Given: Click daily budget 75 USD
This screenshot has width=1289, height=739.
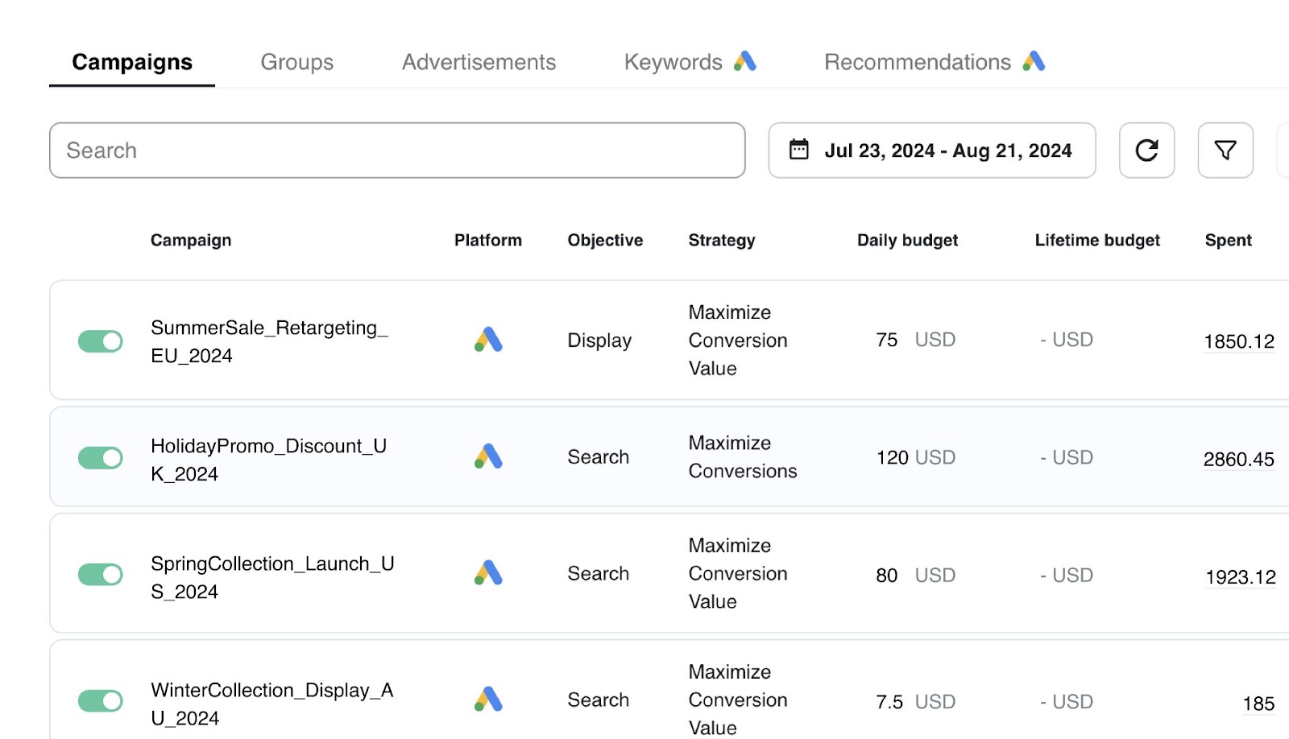Looking at the screenshot, I should 916,340.
